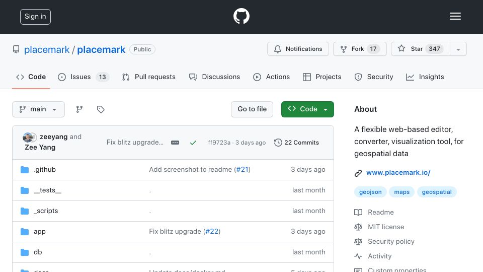Click the Sign in button
Screen dimensions: 483x272
click(x=35, y=17)
